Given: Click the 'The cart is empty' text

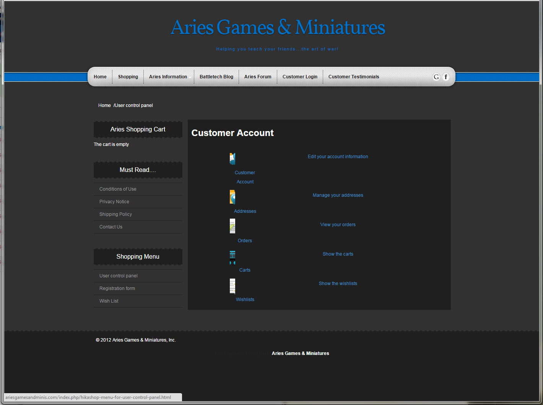Looking at the screenshot, I should 111,144.
